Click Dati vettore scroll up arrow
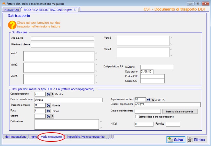The height and width of the screenshot is (146, 211). point(101,121)
